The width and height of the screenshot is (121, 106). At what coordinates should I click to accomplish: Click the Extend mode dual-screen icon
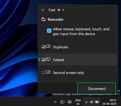tap(46, 59)
